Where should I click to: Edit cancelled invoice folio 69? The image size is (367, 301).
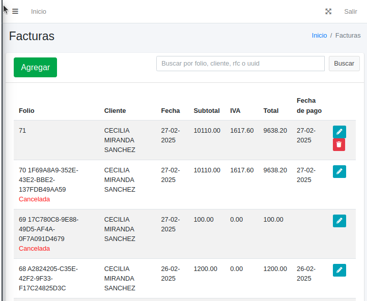[x=339, y=221]
